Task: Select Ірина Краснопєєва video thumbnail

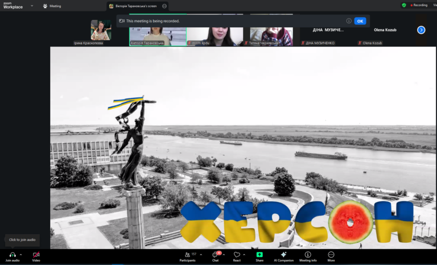Action: click(101, 30)
